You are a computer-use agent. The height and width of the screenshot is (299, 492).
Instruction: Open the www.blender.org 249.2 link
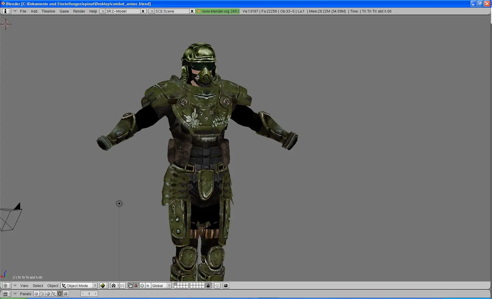pyautogui.click(x=218, y=11)
